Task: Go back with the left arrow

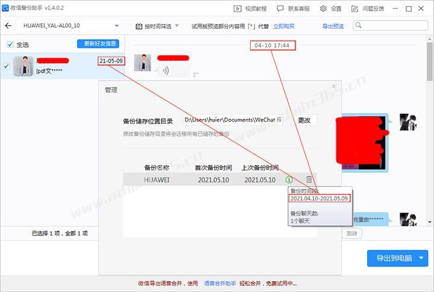Action: [x=8, y=26]
